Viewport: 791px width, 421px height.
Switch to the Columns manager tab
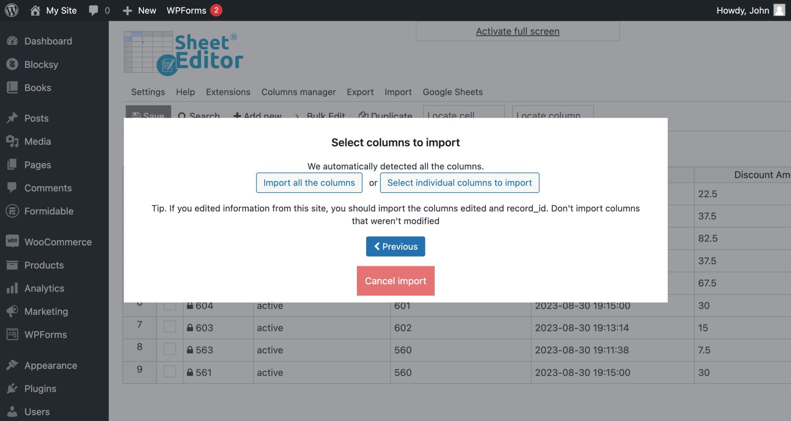[298, 92]
